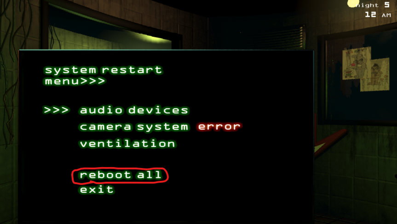Click the left child's drawing on the board
This screenshot has height=224, width=397.
coord(357,63)
